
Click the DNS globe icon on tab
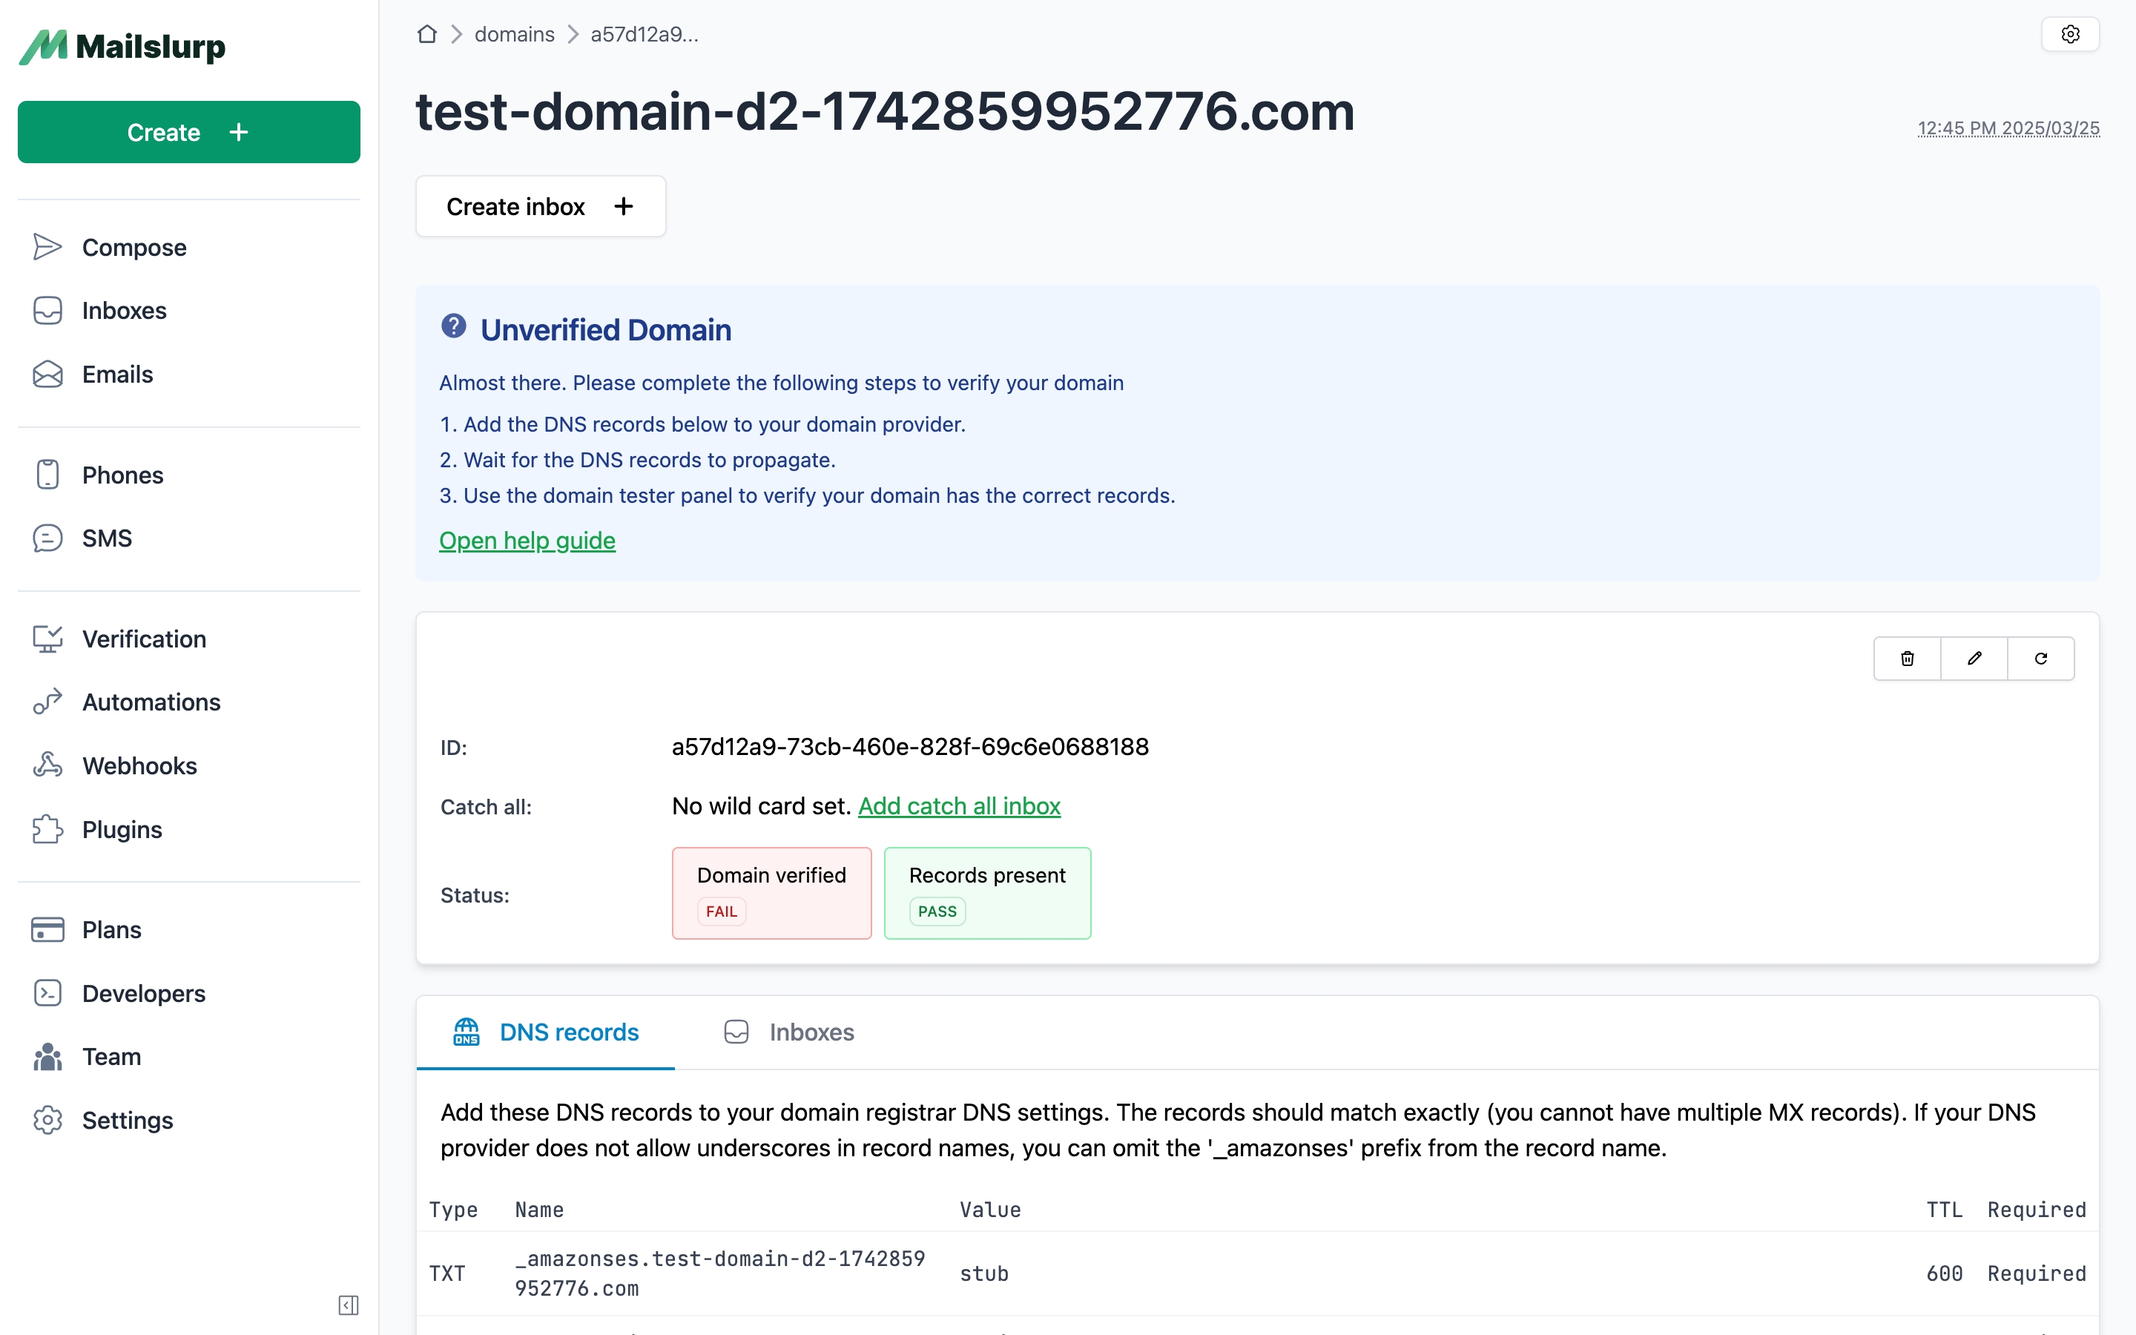466,1032
